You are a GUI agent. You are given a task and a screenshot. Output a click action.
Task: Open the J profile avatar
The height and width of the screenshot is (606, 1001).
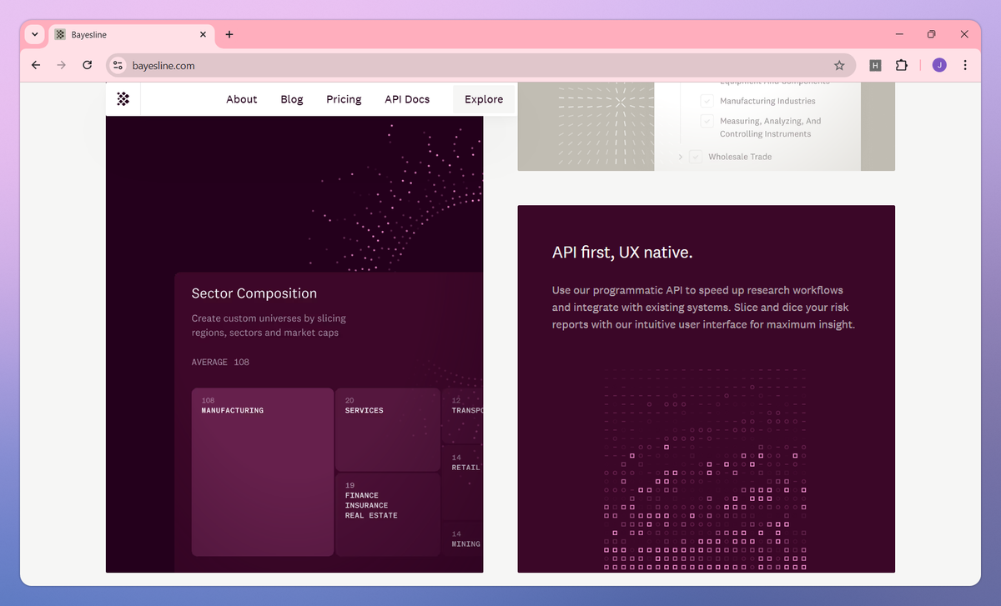[x=939, y=65]
